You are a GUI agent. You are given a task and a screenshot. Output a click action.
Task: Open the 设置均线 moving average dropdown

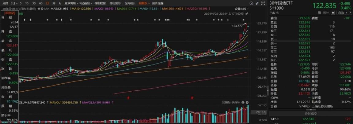[x=241, y=9]
